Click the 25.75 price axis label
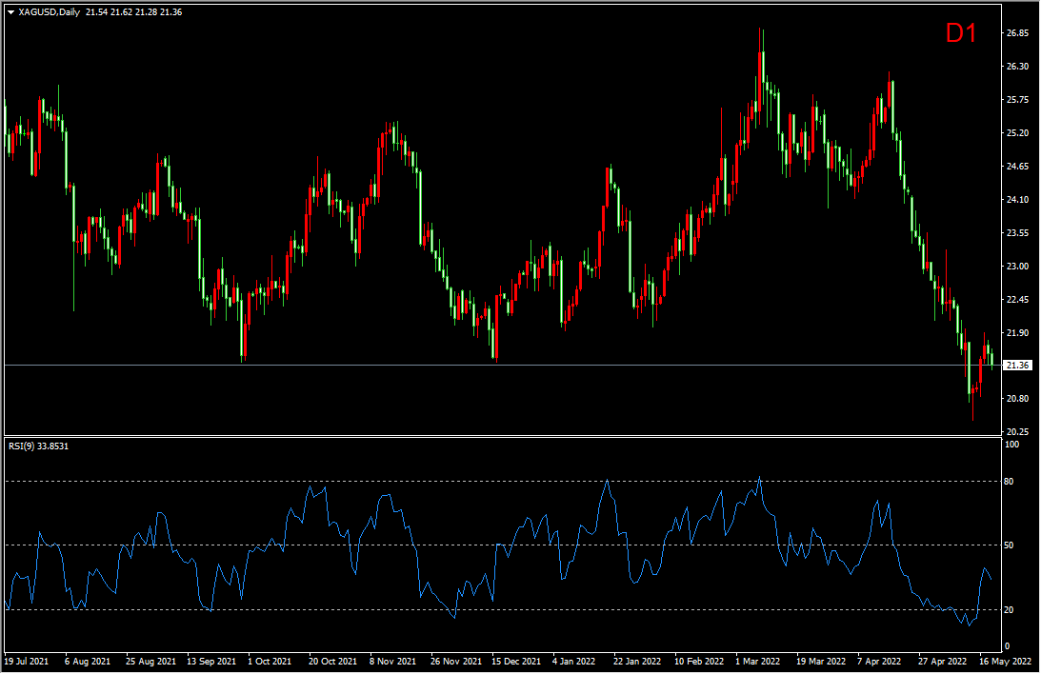The width and height of the screenshot is (1041, 674). point(1018,100)
